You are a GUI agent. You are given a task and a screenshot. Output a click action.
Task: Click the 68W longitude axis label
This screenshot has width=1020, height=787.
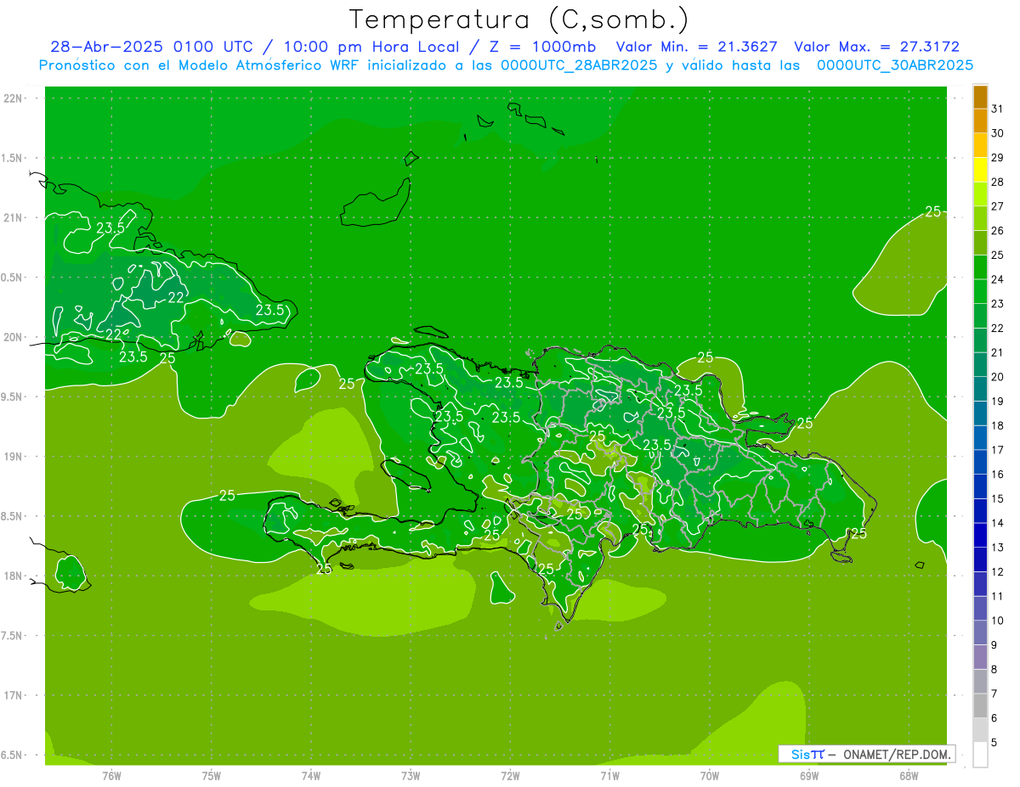tap(909, 776)
